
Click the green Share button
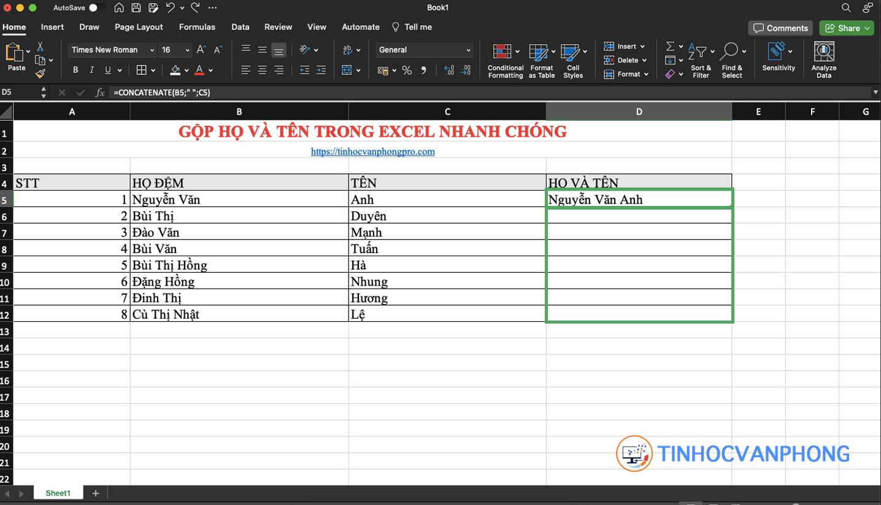847,28
